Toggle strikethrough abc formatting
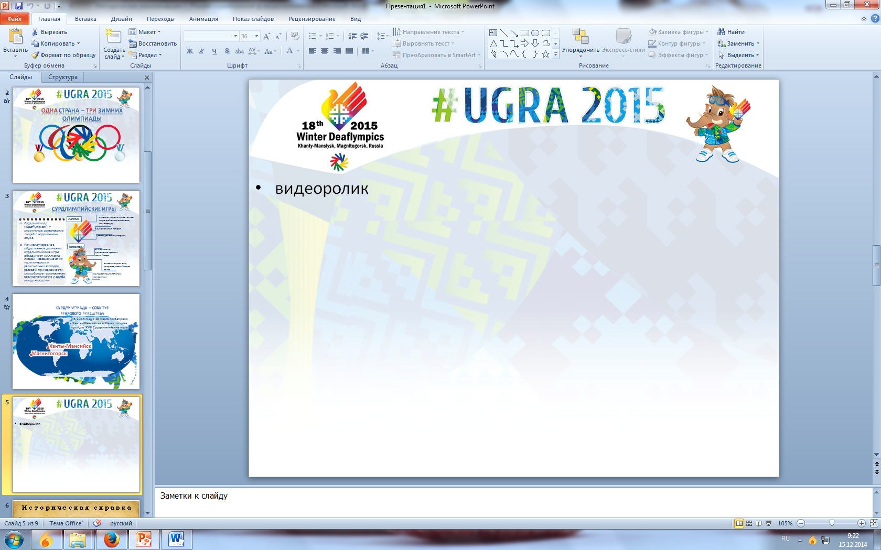881x550 pixels. [240, 51]
